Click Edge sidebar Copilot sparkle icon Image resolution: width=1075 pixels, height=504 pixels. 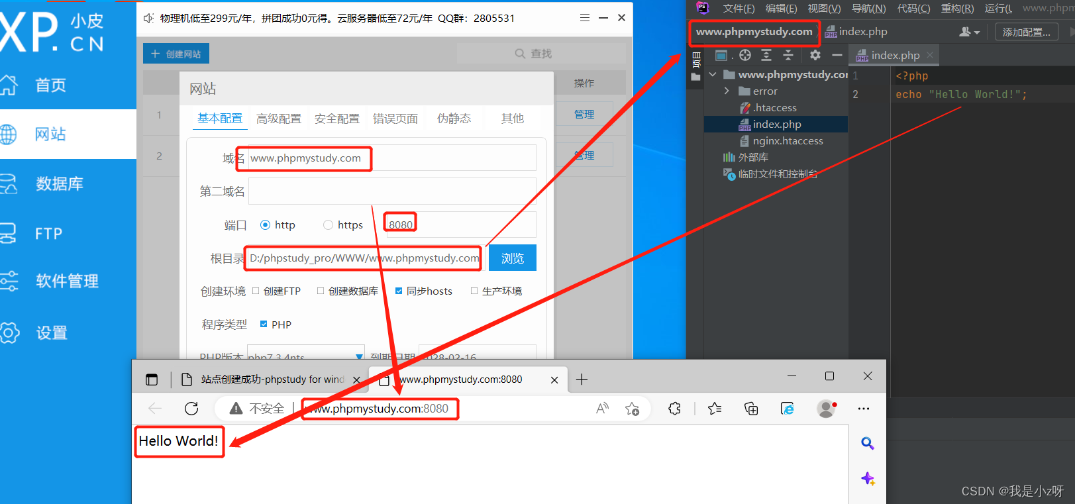[868, 478]
